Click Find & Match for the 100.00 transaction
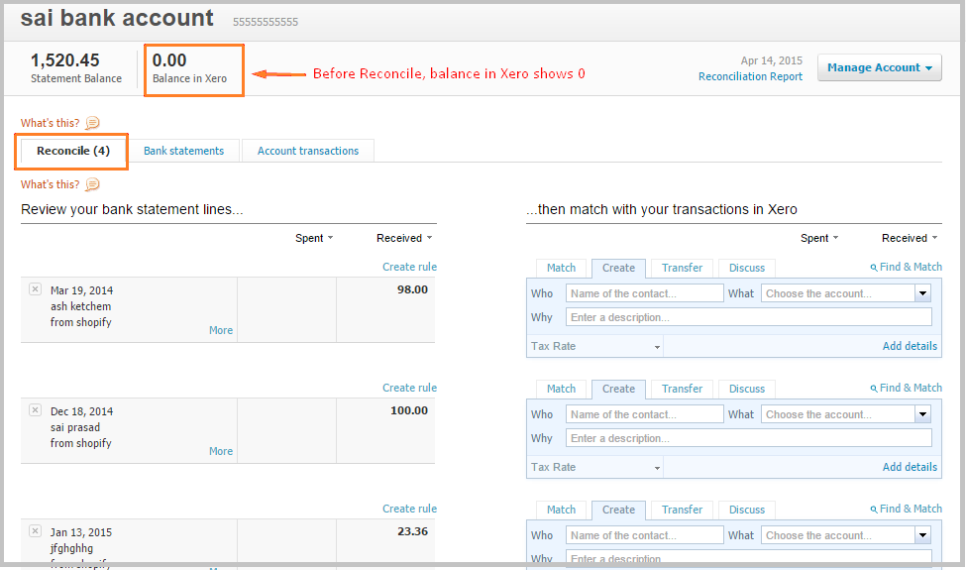The width and height of the screenshot is (966, 570). (x=906, y=388)
